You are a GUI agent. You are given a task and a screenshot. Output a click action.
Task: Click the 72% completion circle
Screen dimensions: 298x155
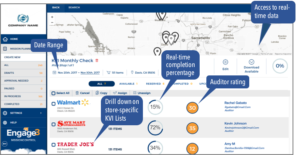(x=155, y=128)
